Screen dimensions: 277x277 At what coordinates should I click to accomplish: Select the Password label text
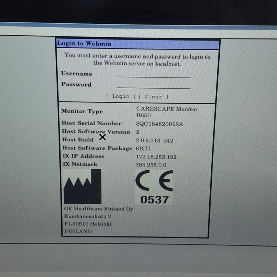[x=76, y=84]
